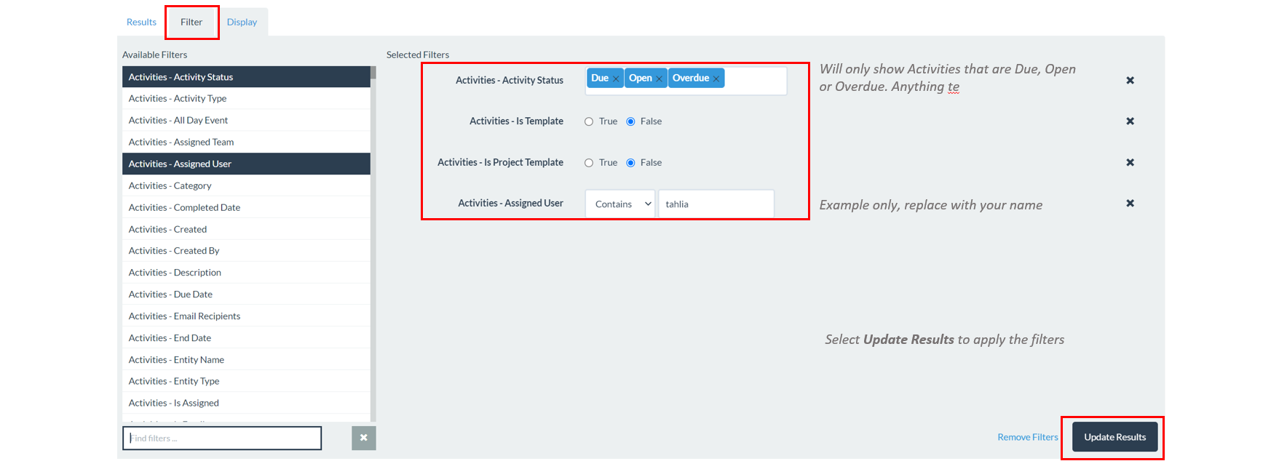The image size is (1287, 469).
Task: Select False for Is Project Template
Action: [630, 163]
